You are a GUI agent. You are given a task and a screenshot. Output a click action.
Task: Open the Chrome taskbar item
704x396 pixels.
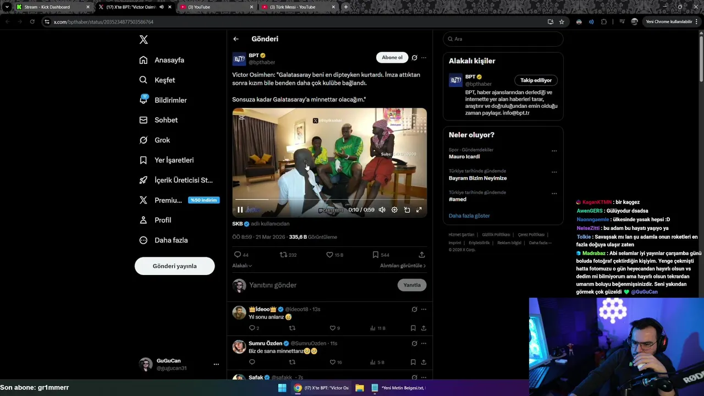point(322,388)
